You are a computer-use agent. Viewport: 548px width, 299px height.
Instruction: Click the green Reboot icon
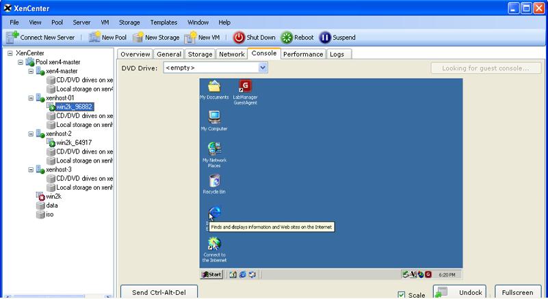pyautogui.click(x=287, y=38)
